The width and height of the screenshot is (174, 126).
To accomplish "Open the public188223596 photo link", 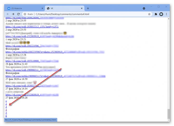I will pyautogui.click(x=55, y=52).
